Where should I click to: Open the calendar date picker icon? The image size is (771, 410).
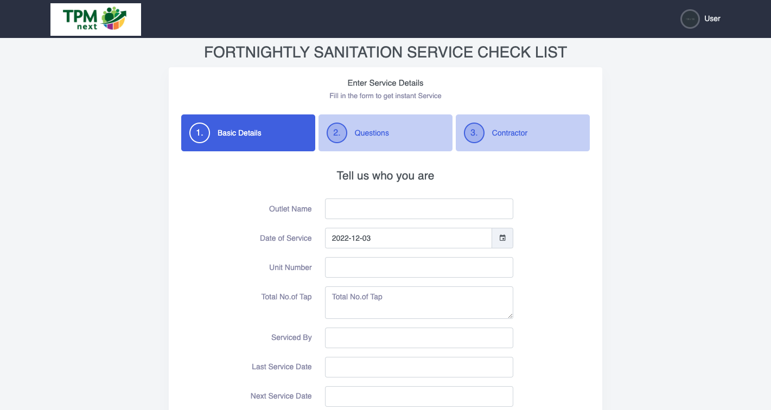502,238
